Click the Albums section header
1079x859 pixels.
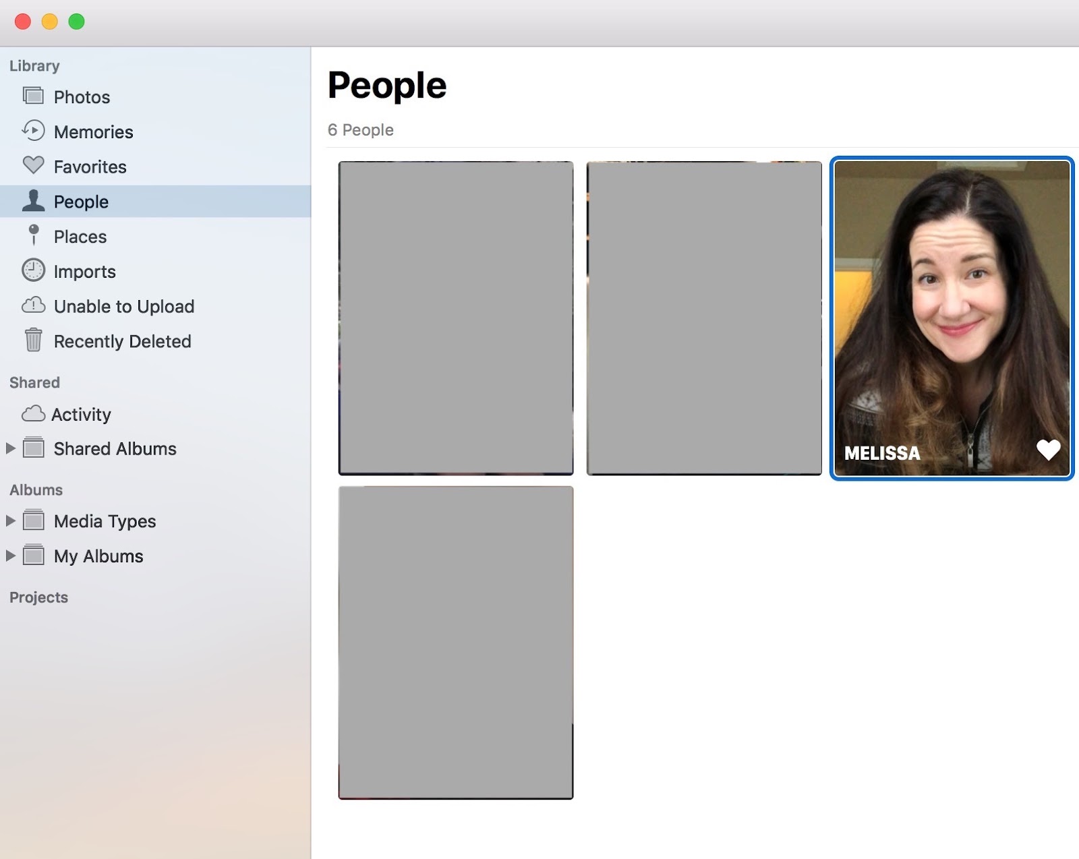point(36,490)
